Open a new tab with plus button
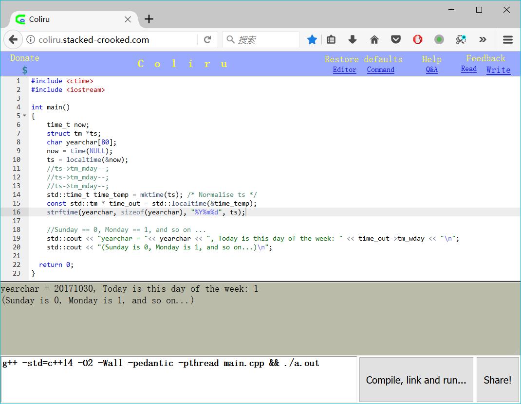 point(149,19)
